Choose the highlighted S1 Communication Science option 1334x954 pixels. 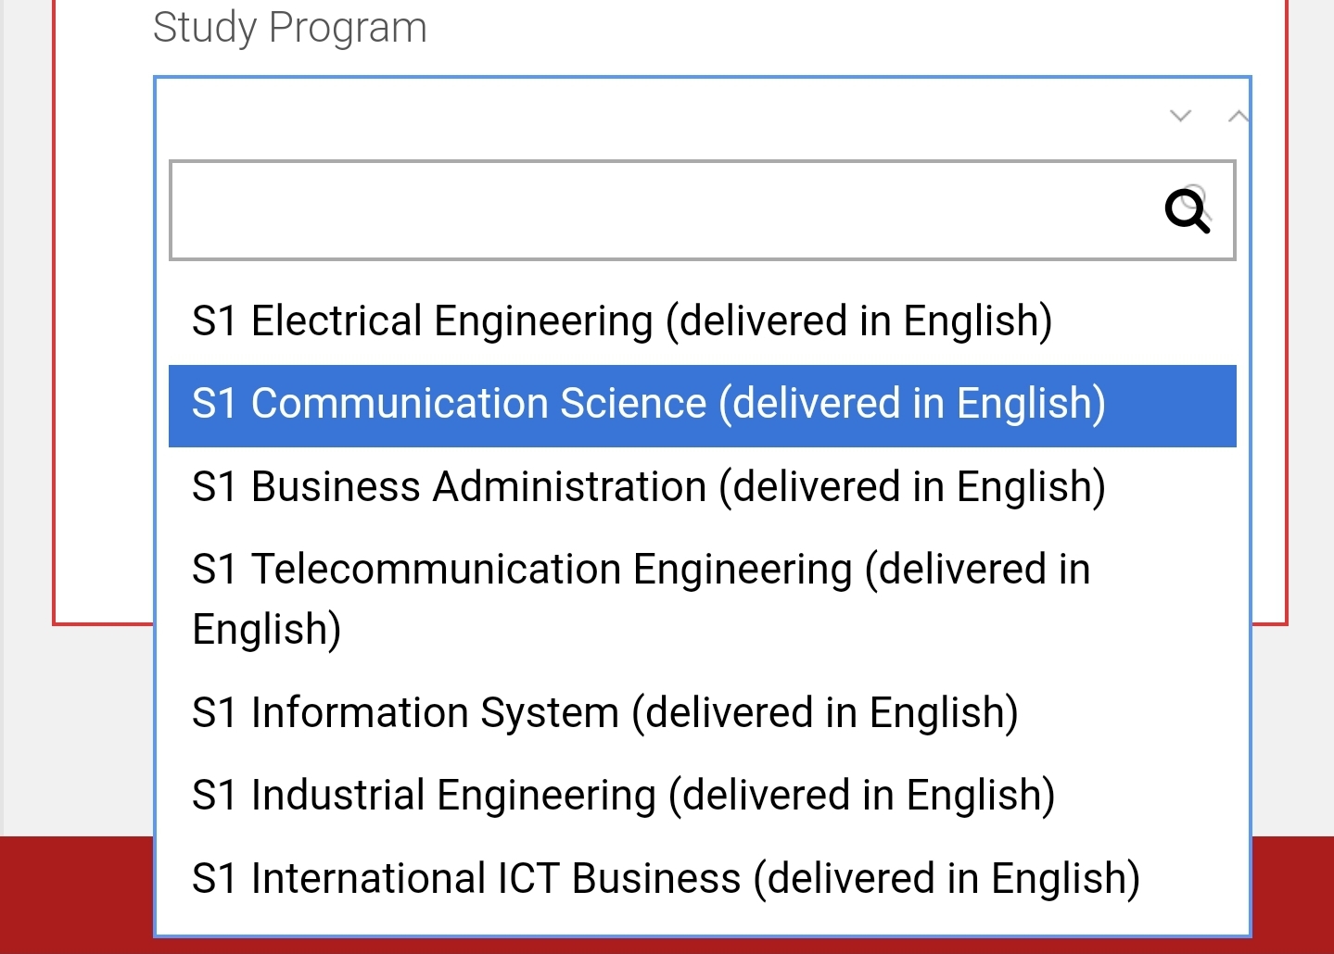tap(648, 405)
